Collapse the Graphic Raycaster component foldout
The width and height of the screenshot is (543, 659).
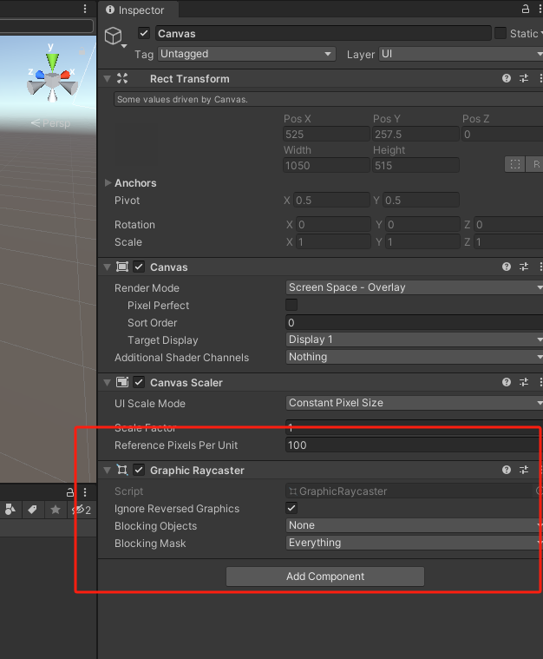(107, 471)
